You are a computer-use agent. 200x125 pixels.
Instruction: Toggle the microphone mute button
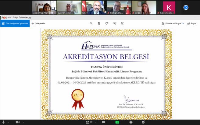point(3,122)
